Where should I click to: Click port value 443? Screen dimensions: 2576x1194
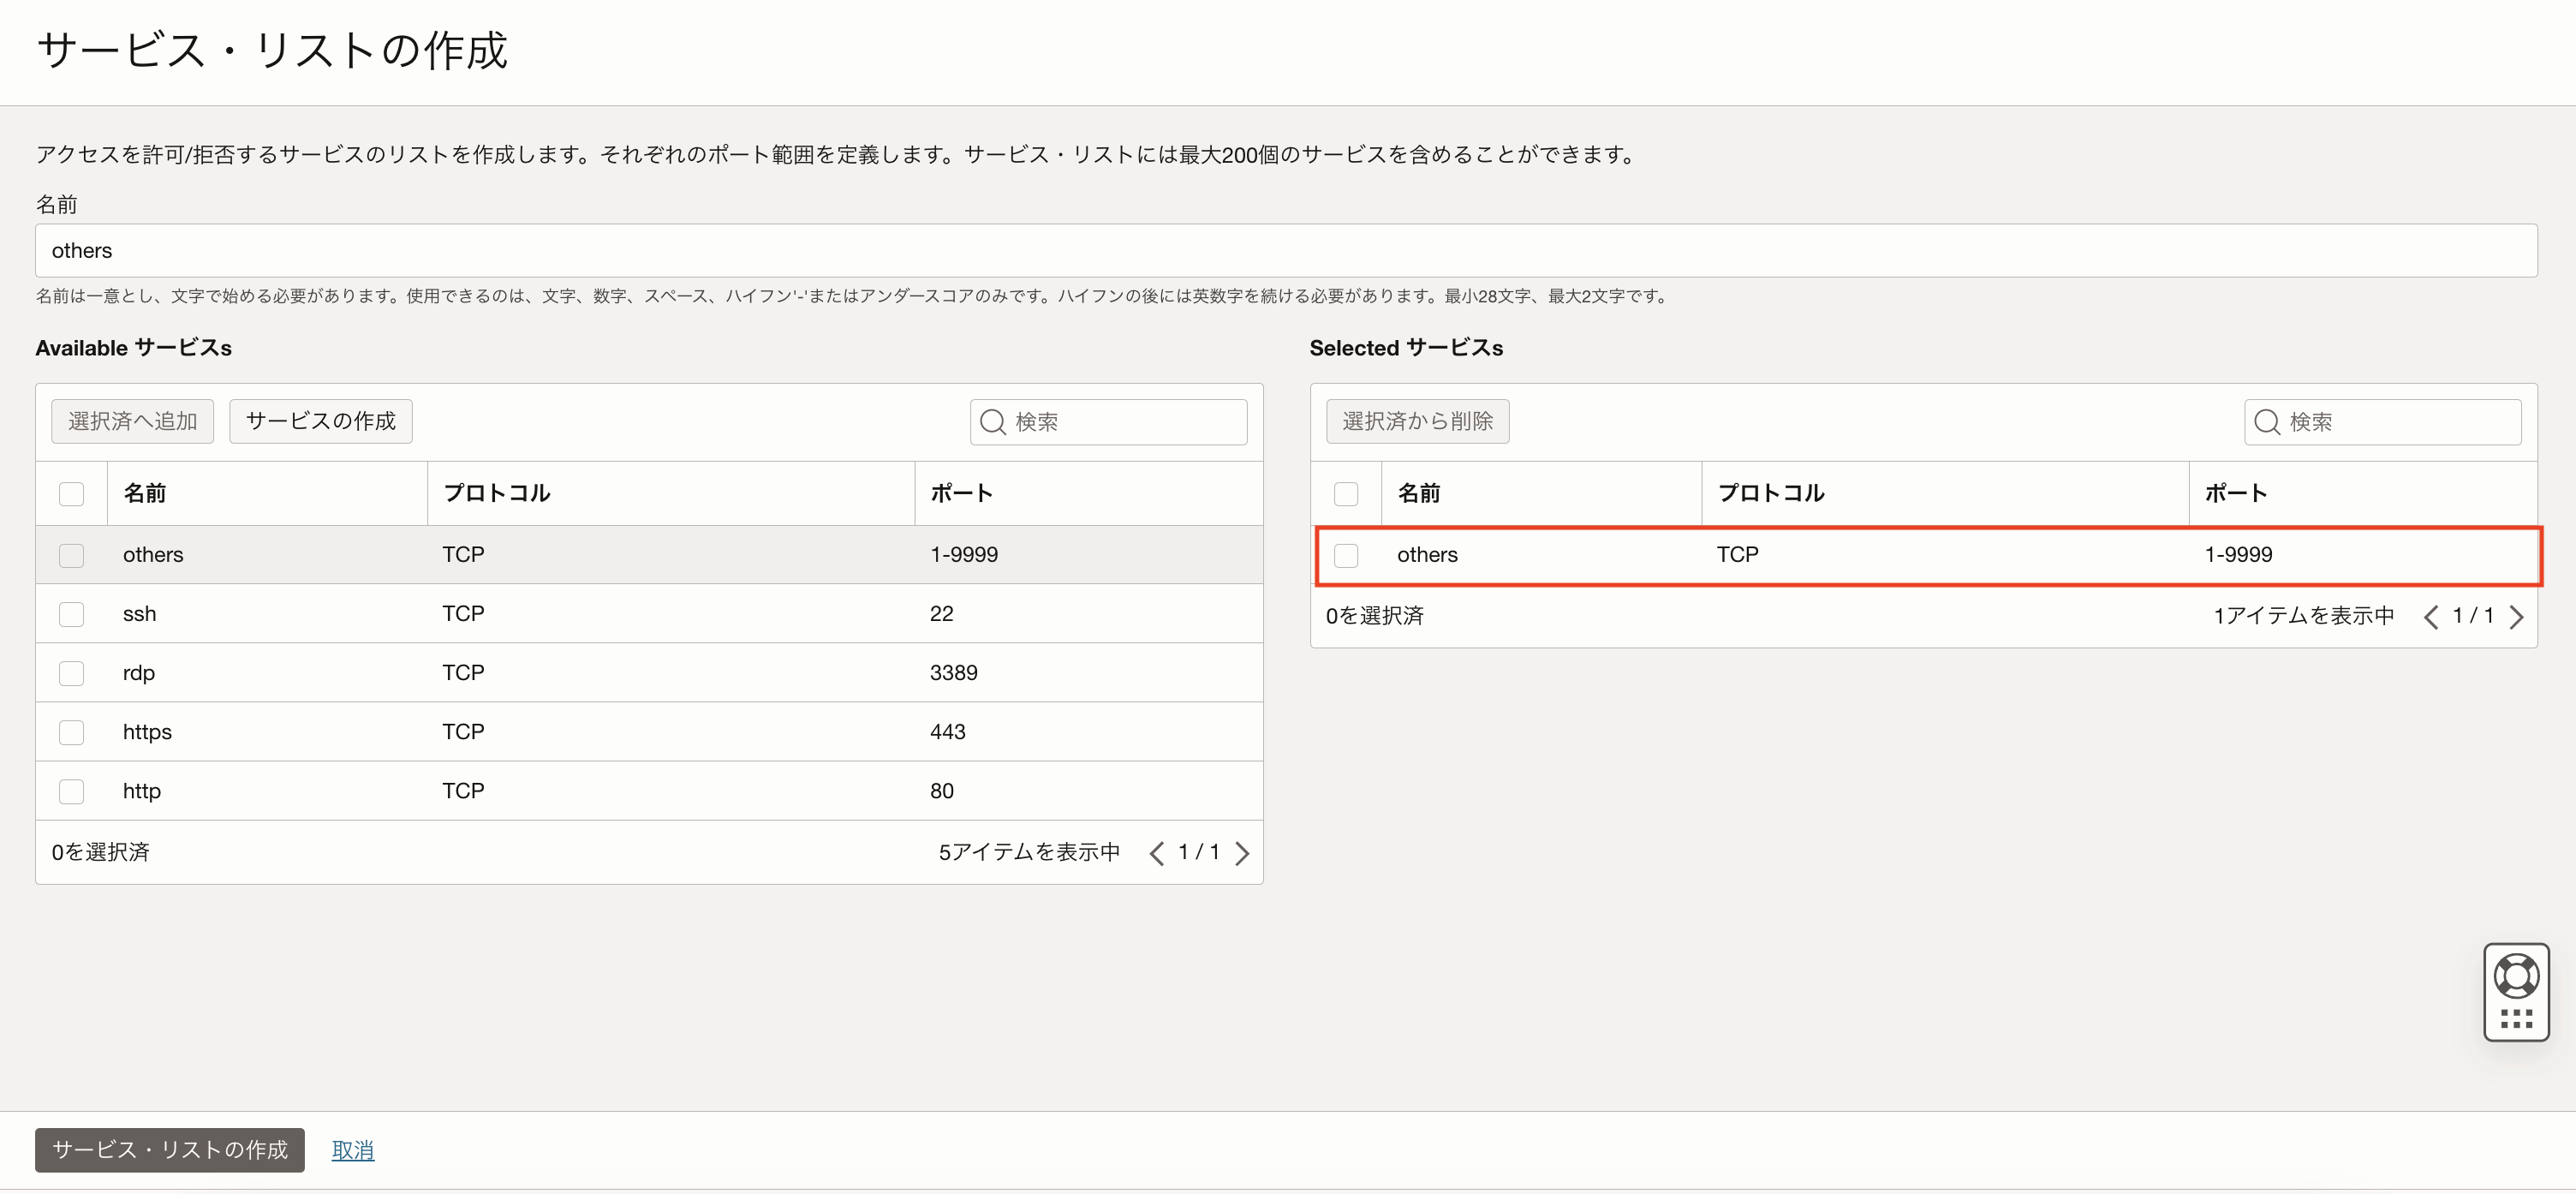click(x=948, y=732)
